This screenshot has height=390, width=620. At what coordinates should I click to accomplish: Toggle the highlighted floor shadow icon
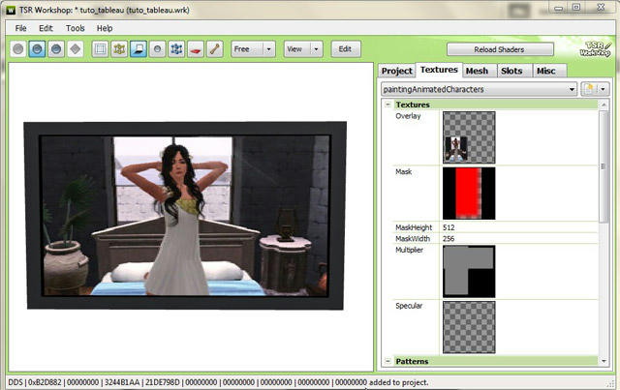point(139,49)
